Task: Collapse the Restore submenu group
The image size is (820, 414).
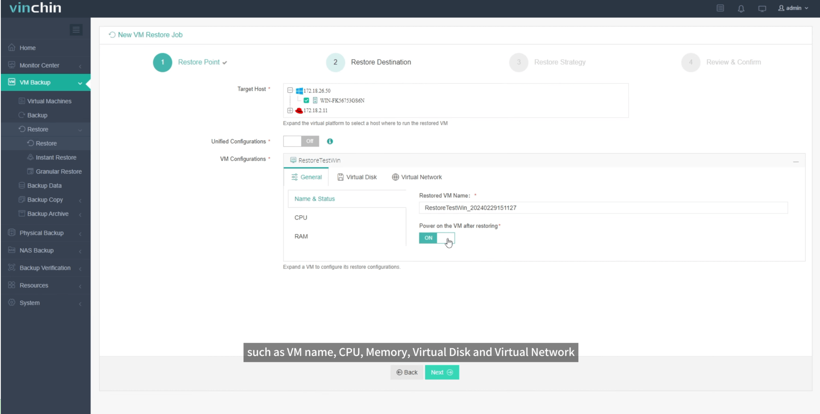Action: 46,129
